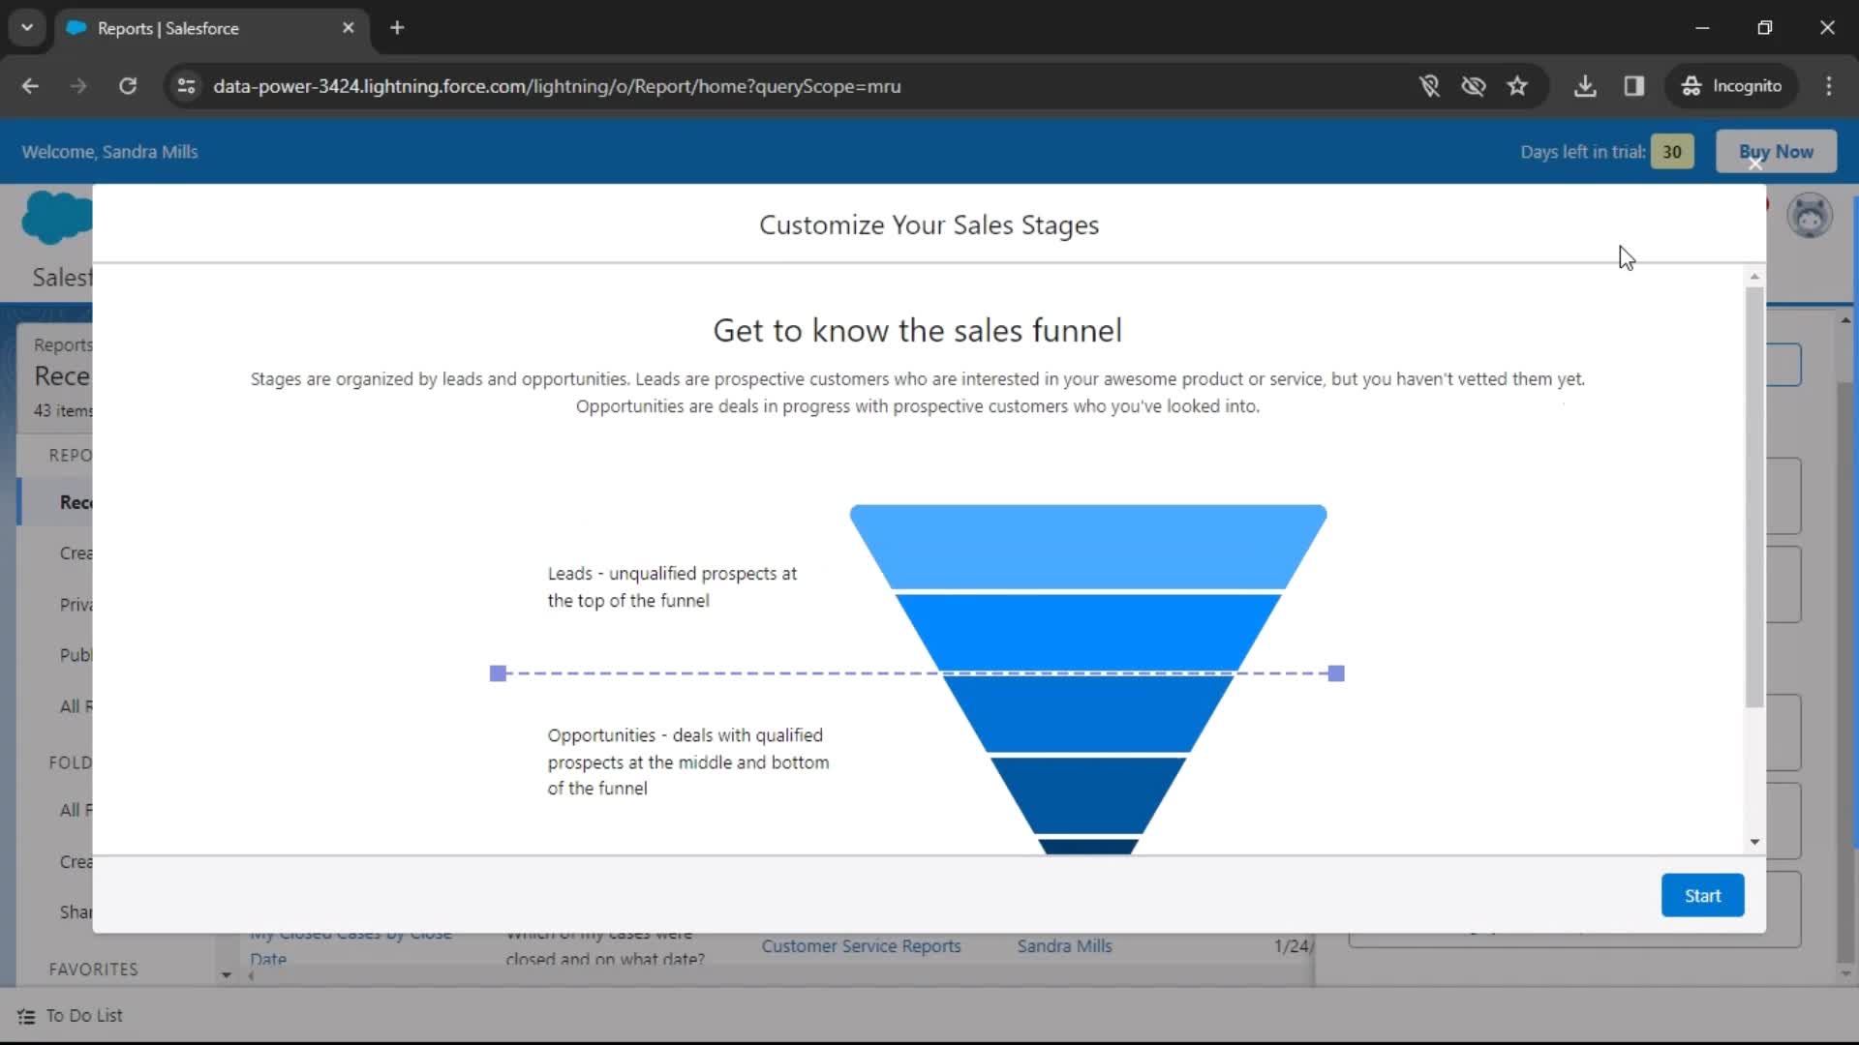
Task: Toggle the browser side panel
Action: tap(1634, 86)
